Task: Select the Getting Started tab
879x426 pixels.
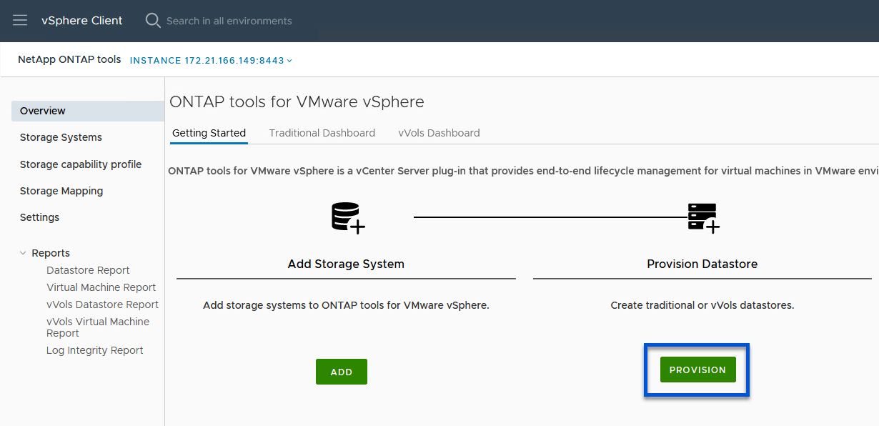Action: pos(209,133)
